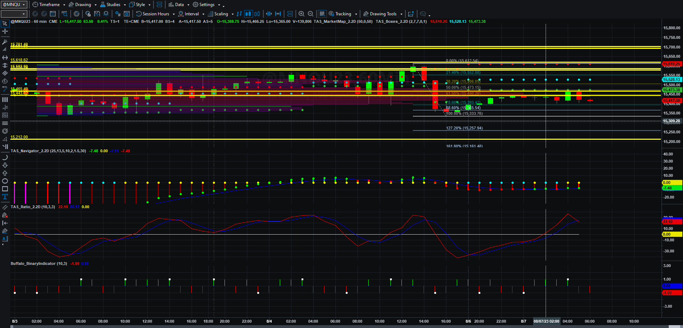
Task: Select the text drawing tool in sidebar
Action: pos(5,196)
